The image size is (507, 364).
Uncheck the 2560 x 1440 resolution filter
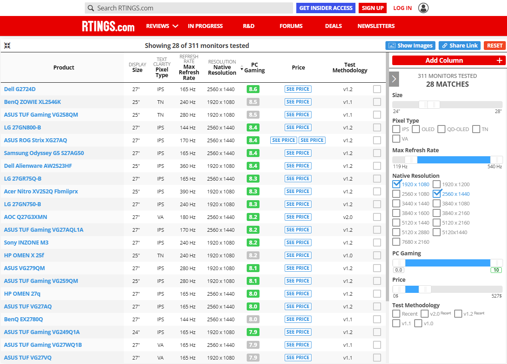[x=437, y=194]
